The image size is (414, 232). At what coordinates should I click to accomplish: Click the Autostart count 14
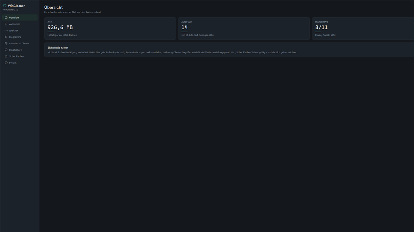pos(185,27)
